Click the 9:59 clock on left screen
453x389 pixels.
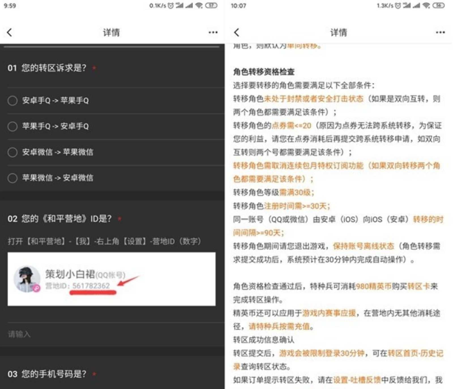tap(10, 6)
